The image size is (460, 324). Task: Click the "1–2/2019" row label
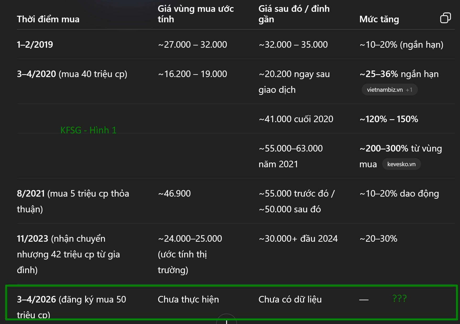[35, 45]
